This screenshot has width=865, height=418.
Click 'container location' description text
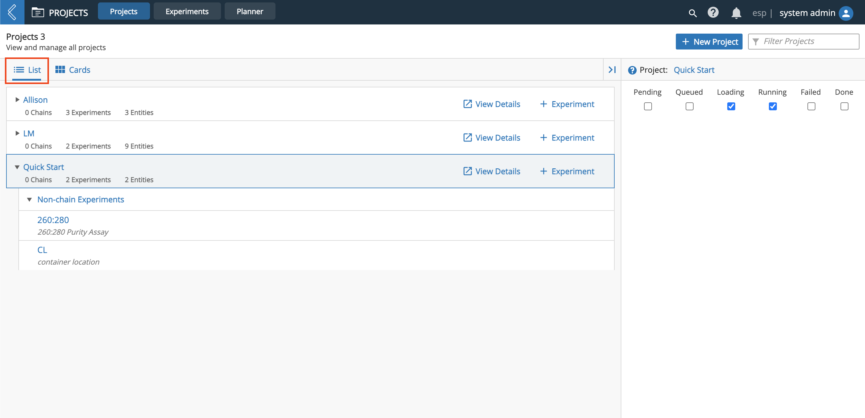pyautogui.click(x=69, y=262)
